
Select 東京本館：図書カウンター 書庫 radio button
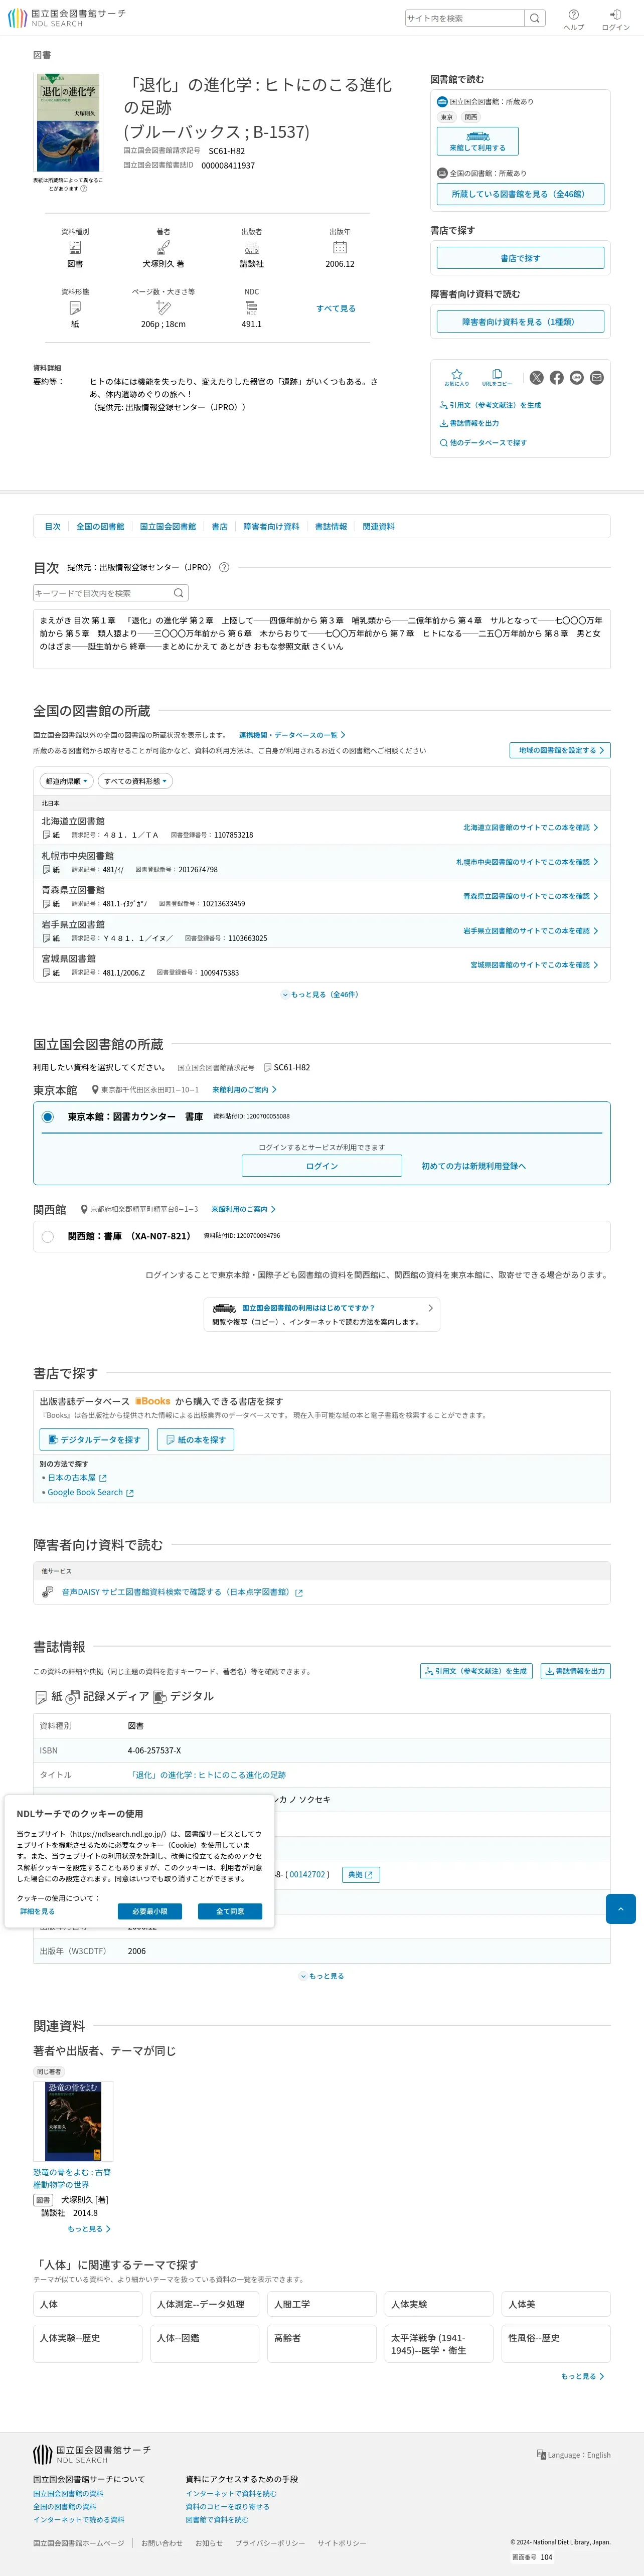tap(47, 1117)
